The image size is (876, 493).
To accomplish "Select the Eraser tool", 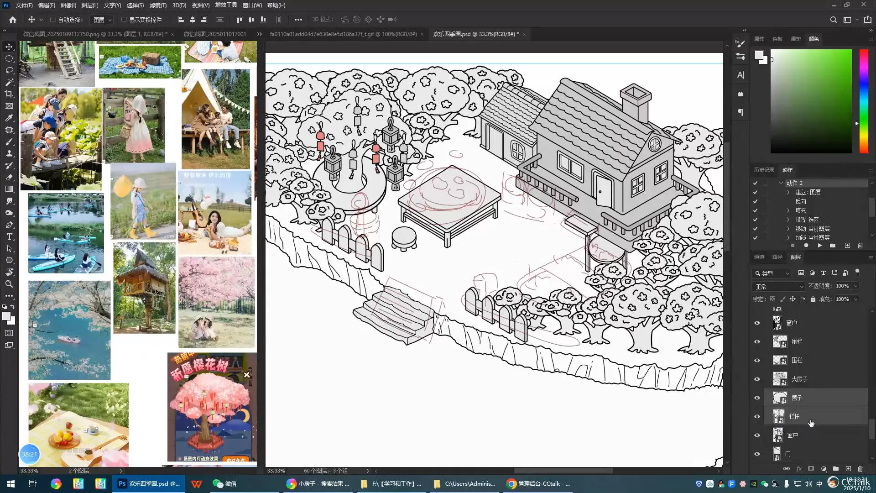I will (9, 177).
